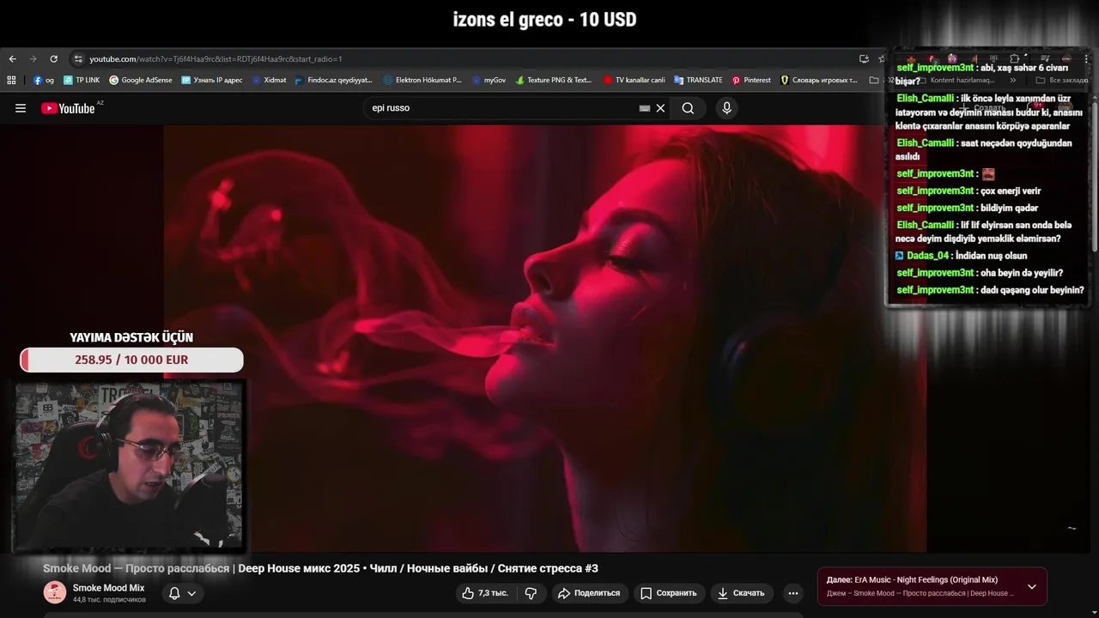Viewport: 1099px width, 618px height.
Task: Click the video player to pause
Action: coord(545,339)
